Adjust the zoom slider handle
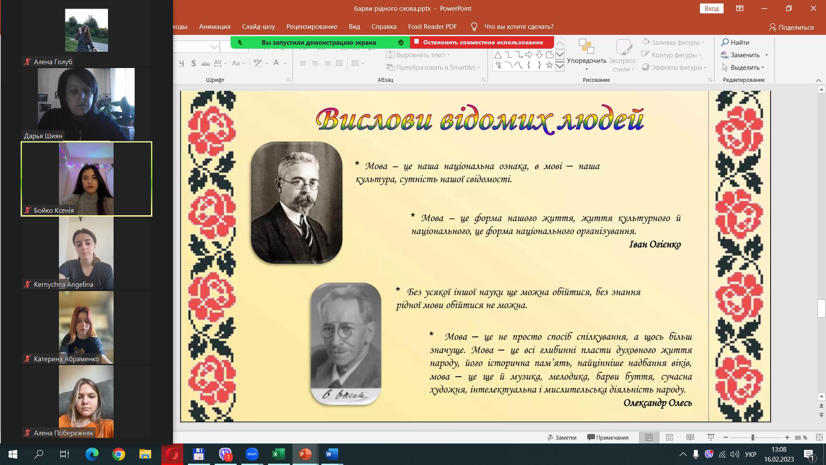This screenshot has height=465, width=826. click(753, 437)
